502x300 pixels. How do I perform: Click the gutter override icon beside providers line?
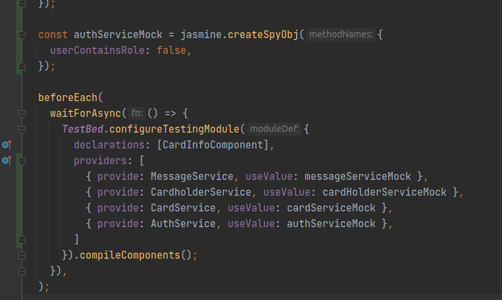pyautogui.click(x=7, y=160)
